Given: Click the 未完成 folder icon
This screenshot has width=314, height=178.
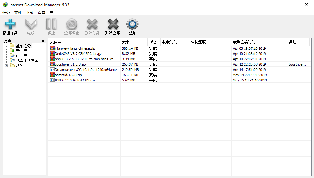Looking at the screenshot, I should click(x=12, y=51).
